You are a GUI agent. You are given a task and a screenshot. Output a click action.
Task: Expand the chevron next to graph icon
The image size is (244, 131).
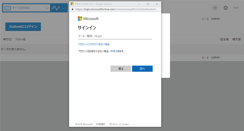click(x=64, y=8)
